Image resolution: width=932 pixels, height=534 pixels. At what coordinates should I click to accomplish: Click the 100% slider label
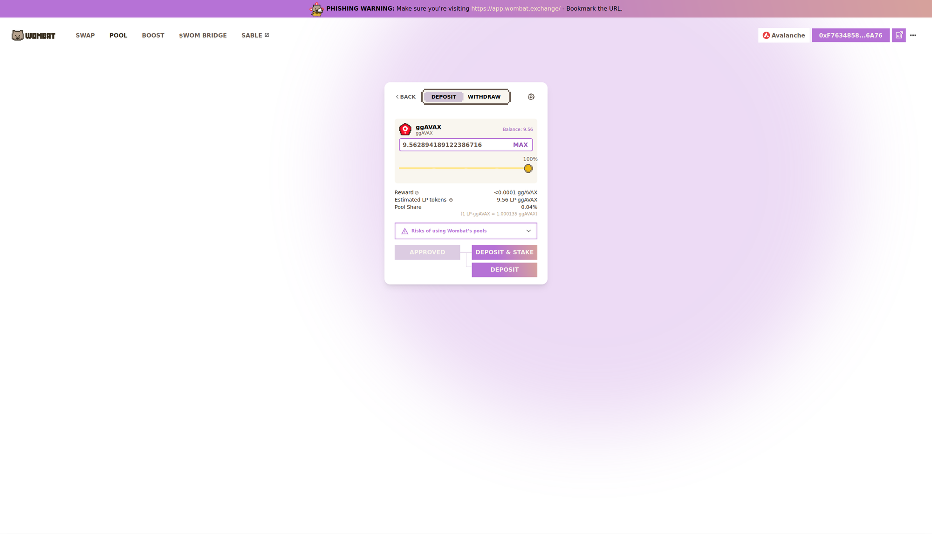pos(530,159)
